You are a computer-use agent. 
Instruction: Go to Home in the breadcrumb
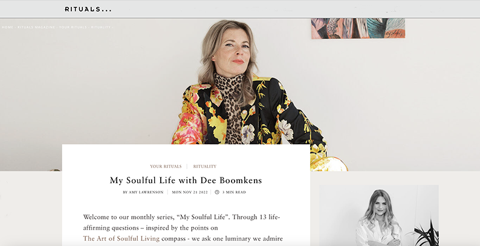pyautogui.click(x=8, y=27)
